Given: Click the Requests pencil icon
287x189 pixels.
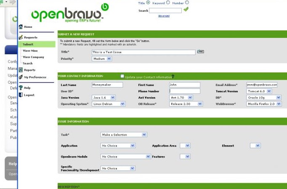Looking at the screenshot, I should 21,37.
